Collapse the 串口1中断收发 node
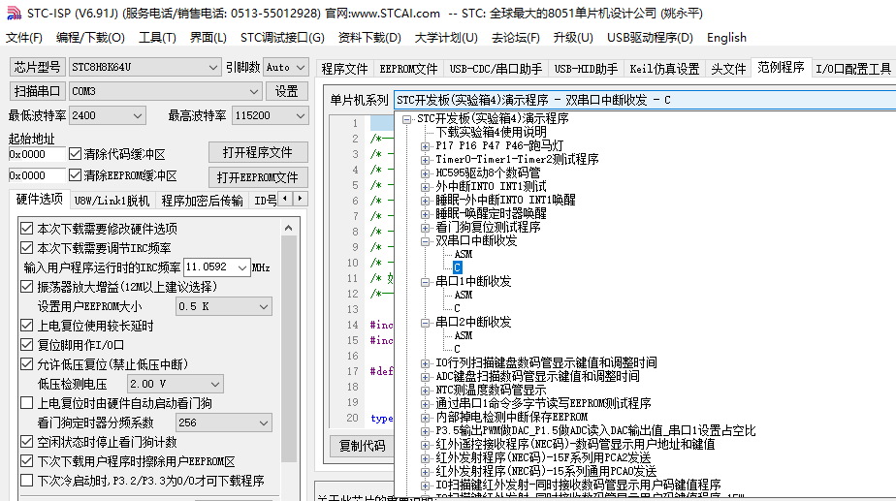Image resolution: width=896 pixels, height=501 pixels. pos(425,282)
